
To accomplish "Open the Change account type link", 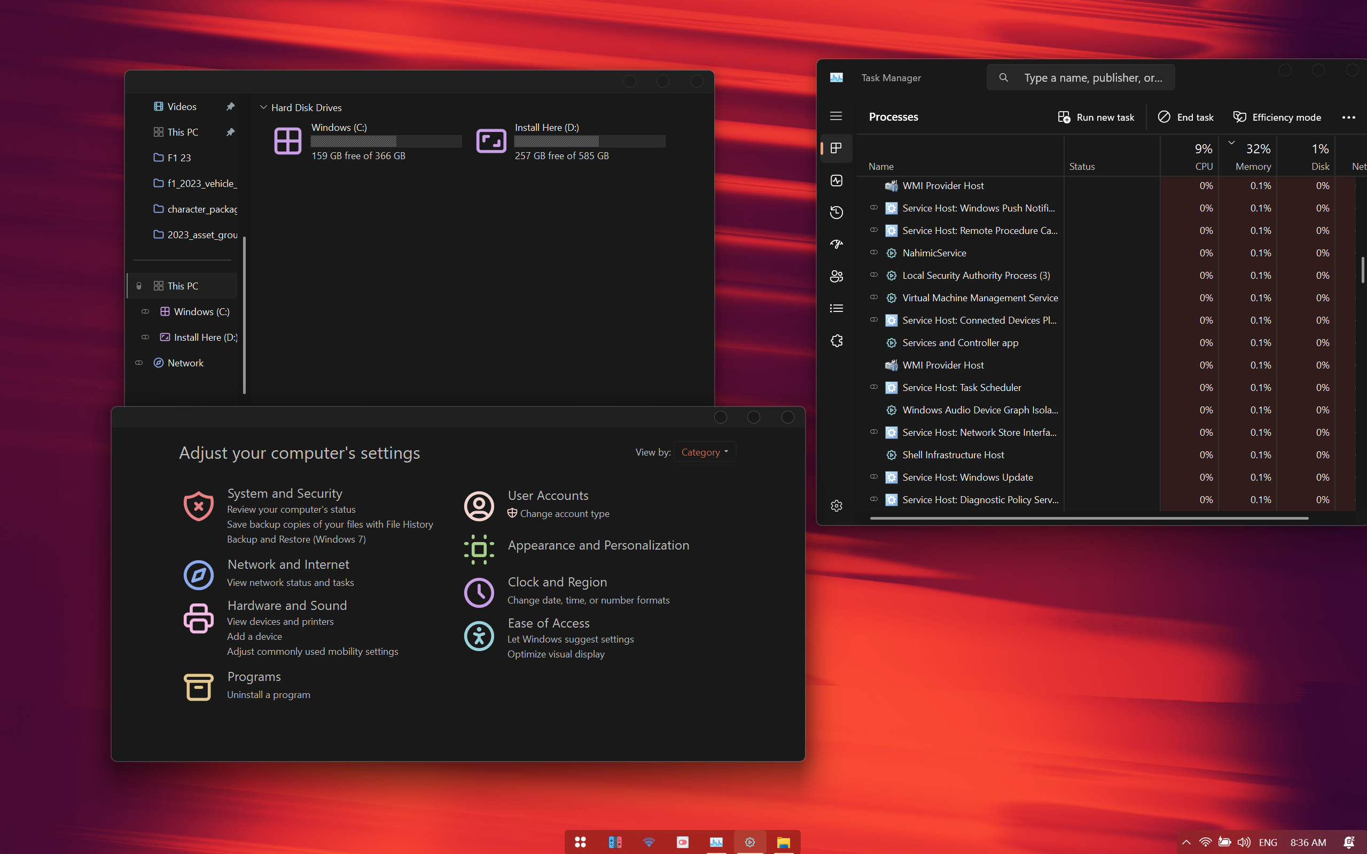I will pos(564,513).
